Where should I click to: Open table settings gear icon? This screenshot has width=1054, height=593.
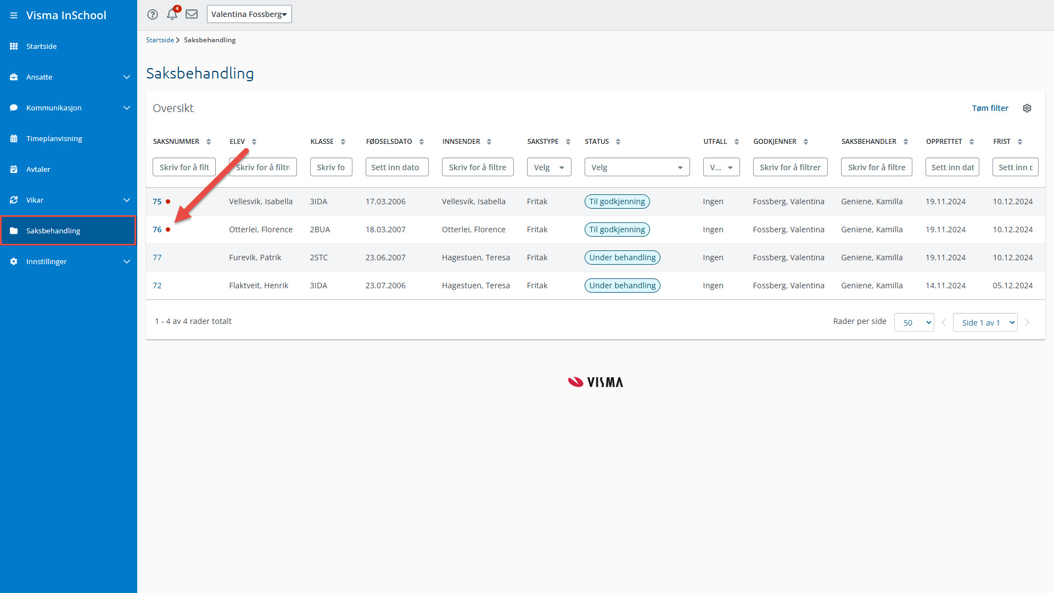1027,108
